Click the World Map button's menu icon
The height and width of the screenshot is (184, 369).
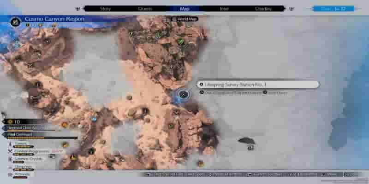(x=174, y=19)
